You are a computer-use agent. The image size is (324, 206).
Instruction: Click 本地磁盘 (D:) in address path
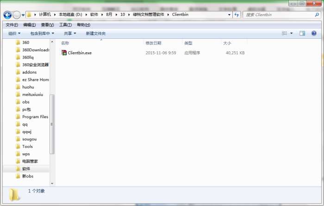point(70,15)
